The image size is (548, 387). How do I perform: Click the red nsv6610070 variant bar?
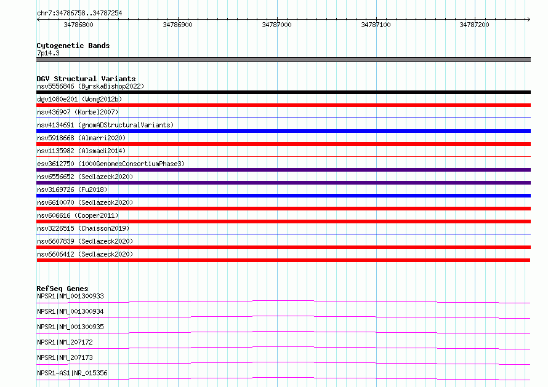[283, 209]
